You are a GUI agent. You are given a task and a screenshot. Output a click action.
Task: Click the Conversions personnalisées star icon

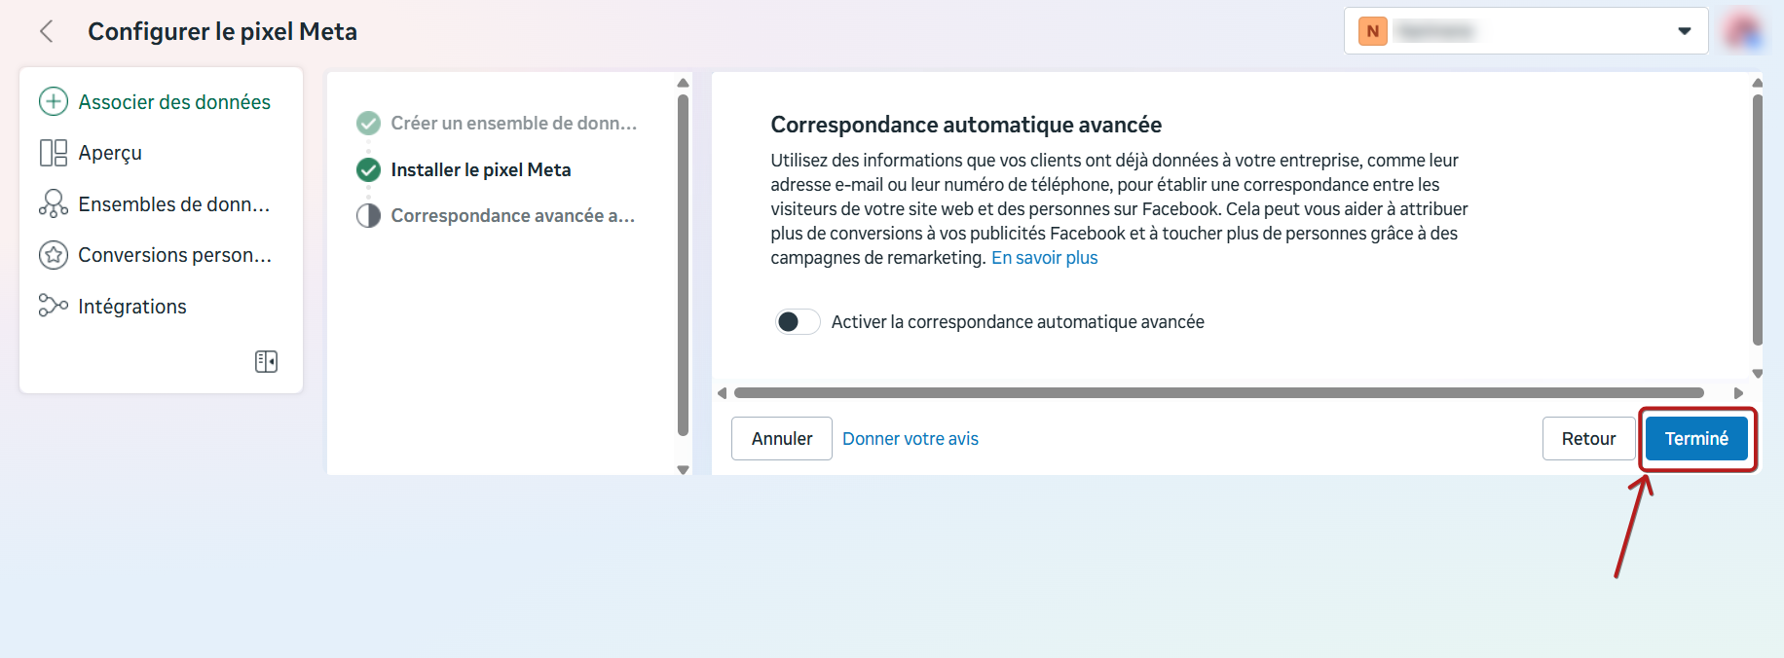(x=53, y=255)
